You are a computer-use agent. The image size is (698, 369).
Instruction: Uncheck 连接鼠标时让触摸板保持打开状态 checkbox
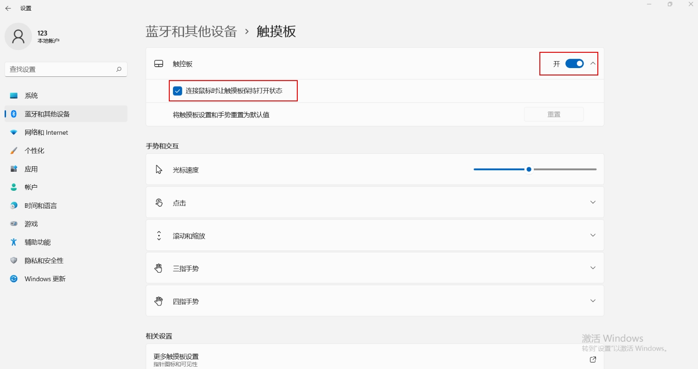click(x=178, y=91)
